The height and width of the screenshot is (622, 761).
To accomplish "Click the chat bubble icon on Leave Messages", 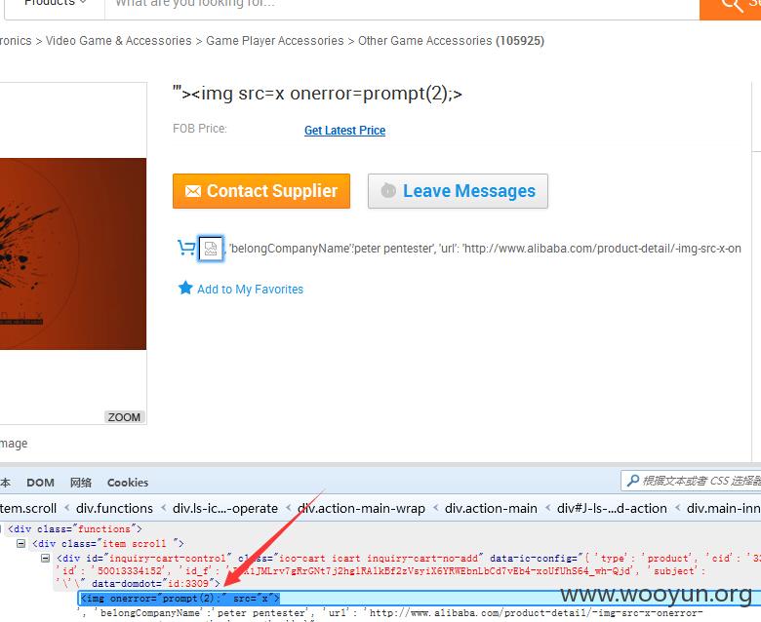I will pyautogui.click(x=388, y=190).
